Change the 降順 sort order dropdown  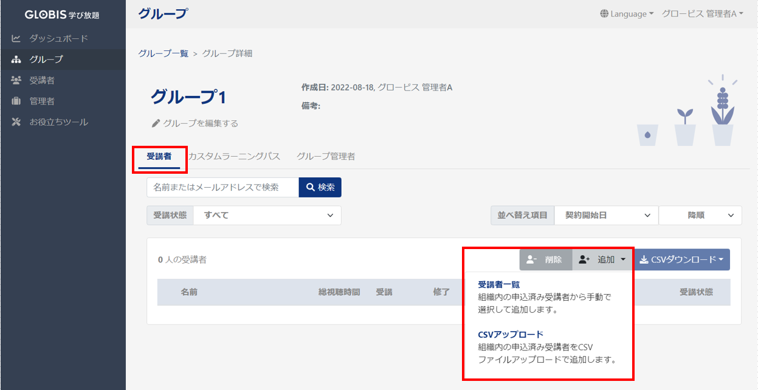pos(700,215)
